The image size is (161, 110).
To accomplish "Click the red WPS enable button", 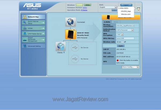I will pos(118,60).
